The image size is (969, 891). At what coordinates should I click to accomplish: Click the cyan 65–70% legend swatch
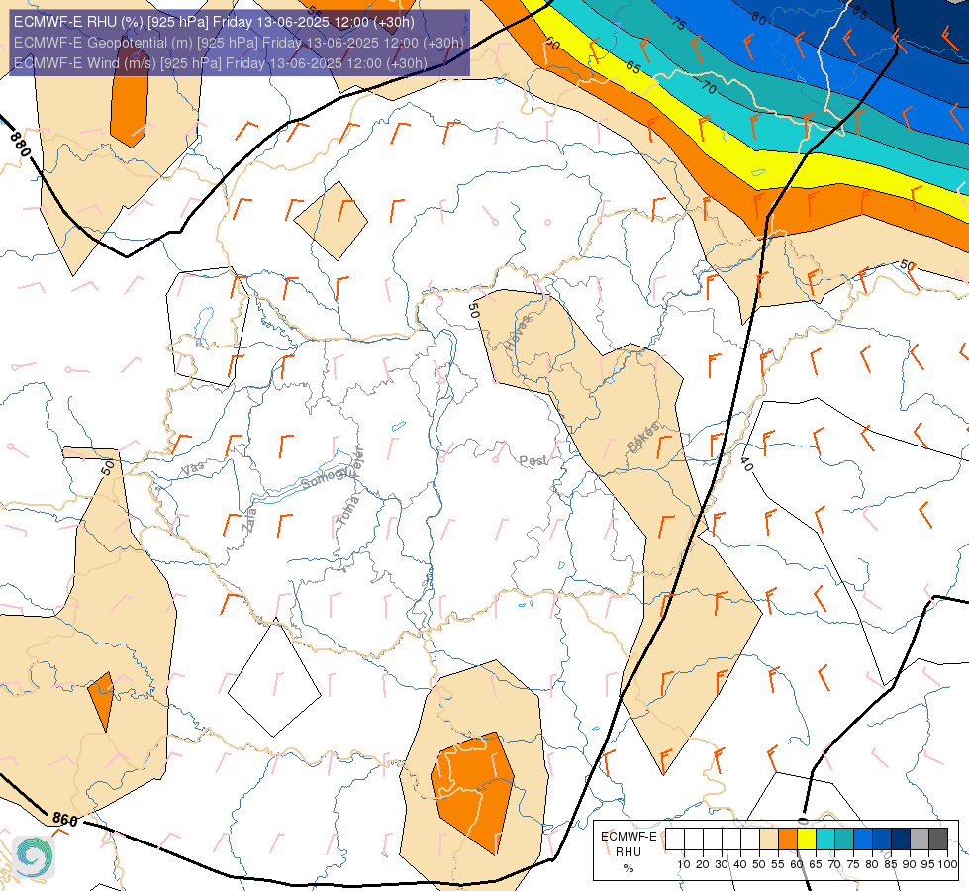tap(825, 840)
